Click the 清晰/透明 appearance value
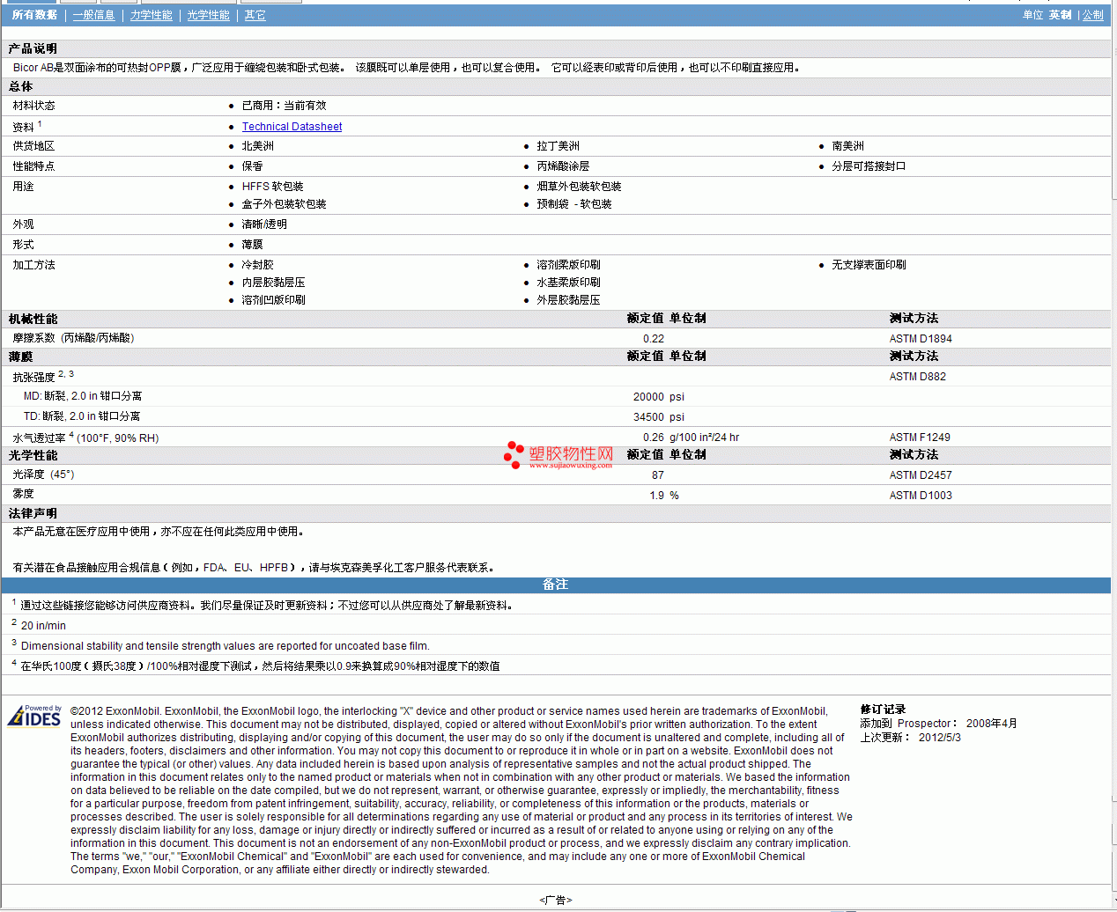 (264, 224)
